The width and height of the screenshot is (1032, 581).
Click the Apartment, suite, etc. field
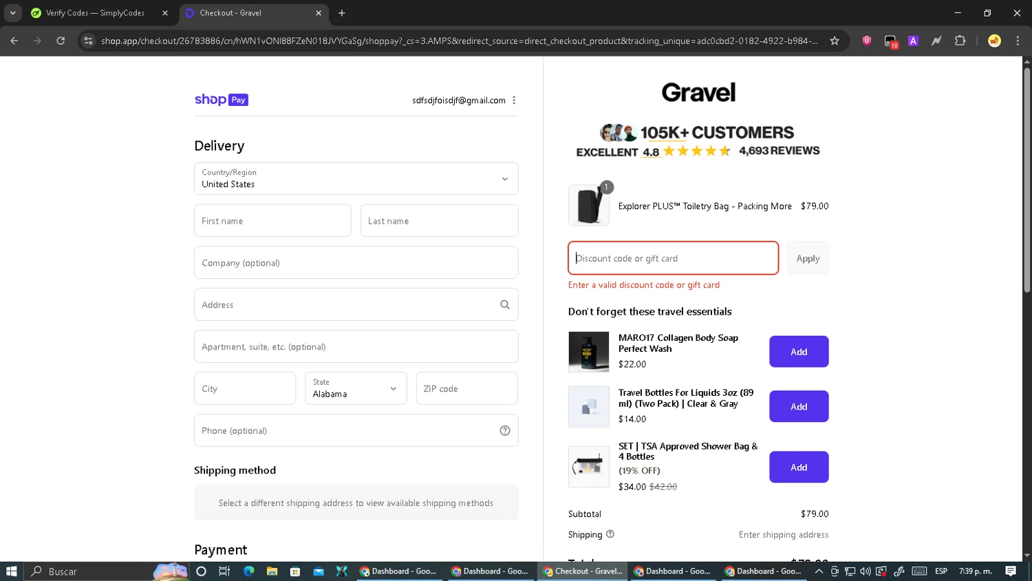(x=356, y=347)
